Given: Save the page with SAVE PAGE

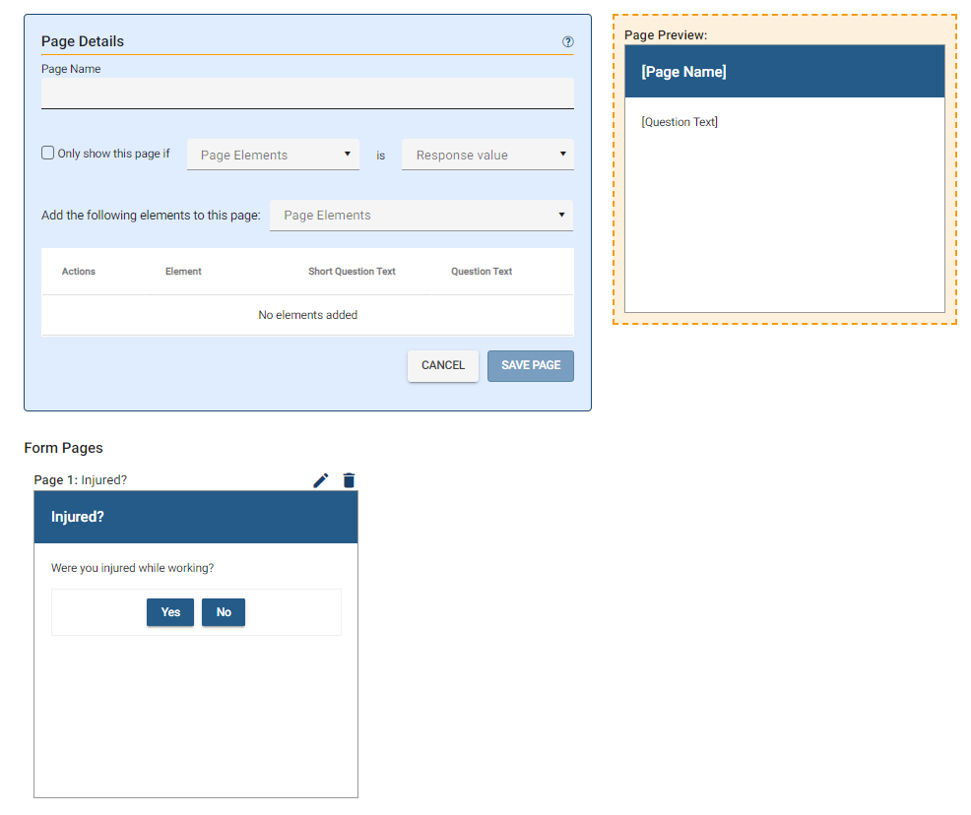Looking at the screenshot, I should [531, 366].
